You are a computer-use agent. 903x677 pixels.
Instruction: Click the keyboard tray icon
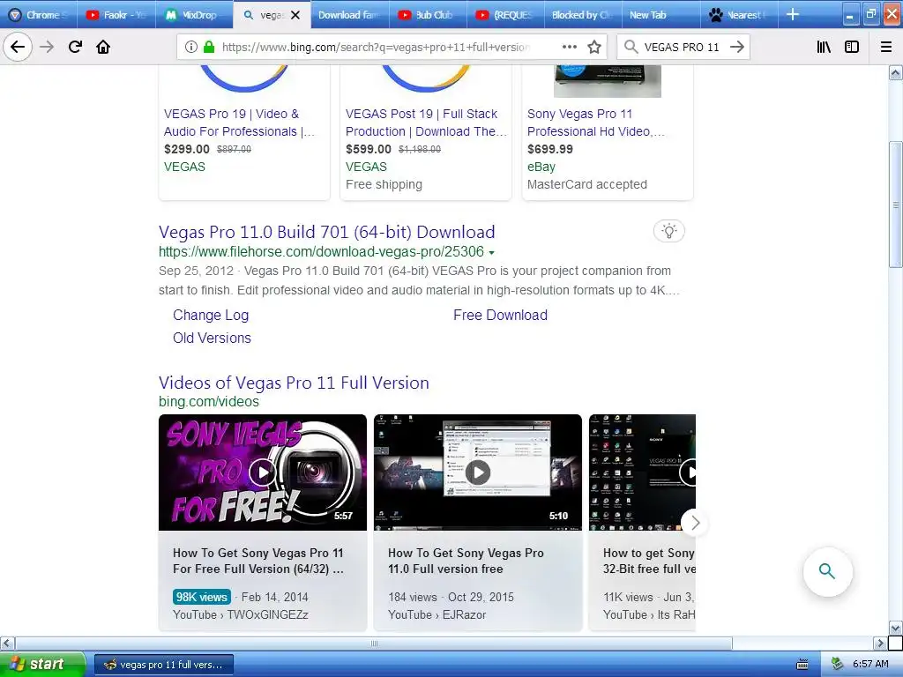coord(802,665)
